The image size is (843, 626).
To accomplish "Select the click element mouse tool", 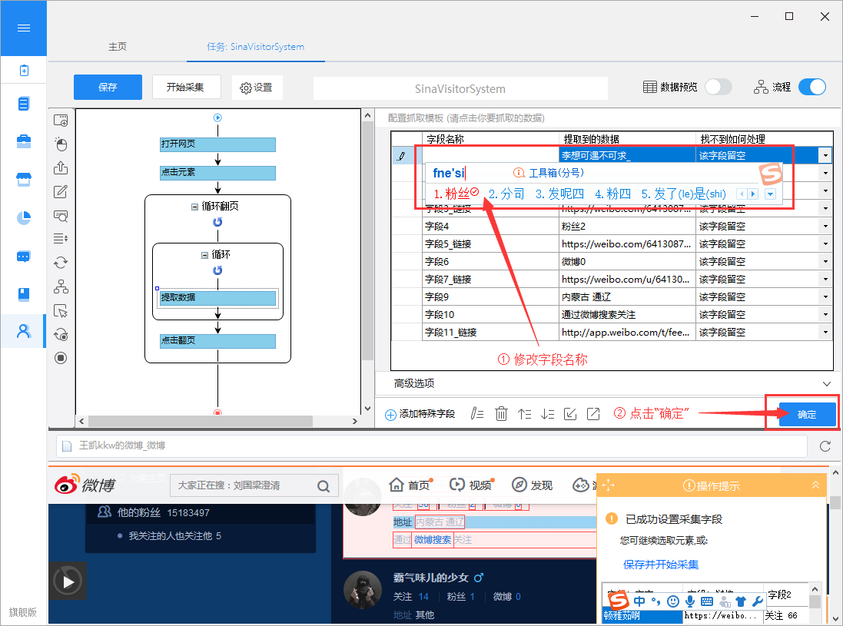I will click(61, 144).
